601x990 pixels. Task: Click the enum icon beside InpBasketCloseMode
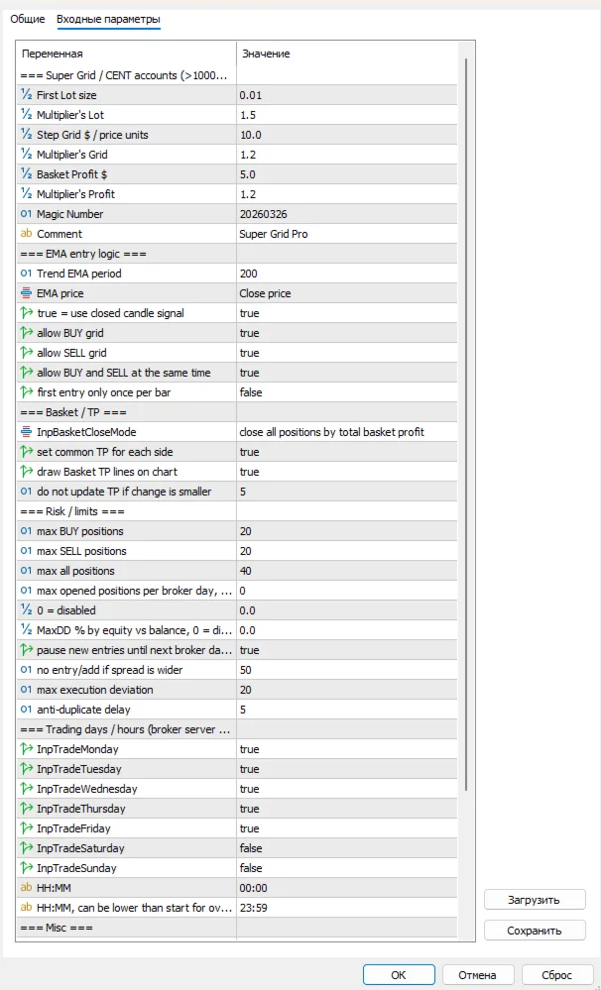tap(26, 432)
